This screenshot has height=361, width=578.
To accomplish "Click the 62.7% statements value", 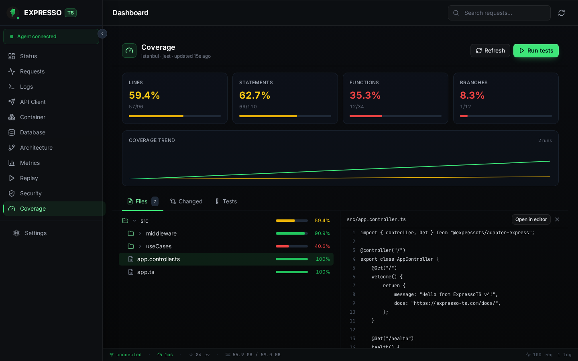I will (x=255, y=95).
